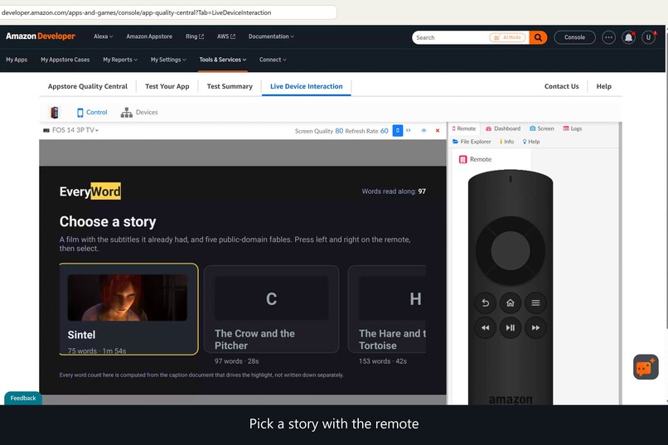Image resolution: width=668 pixels, height=445 pixels.
Task: Expand the Documentation menu
Action: coord(271,36)
